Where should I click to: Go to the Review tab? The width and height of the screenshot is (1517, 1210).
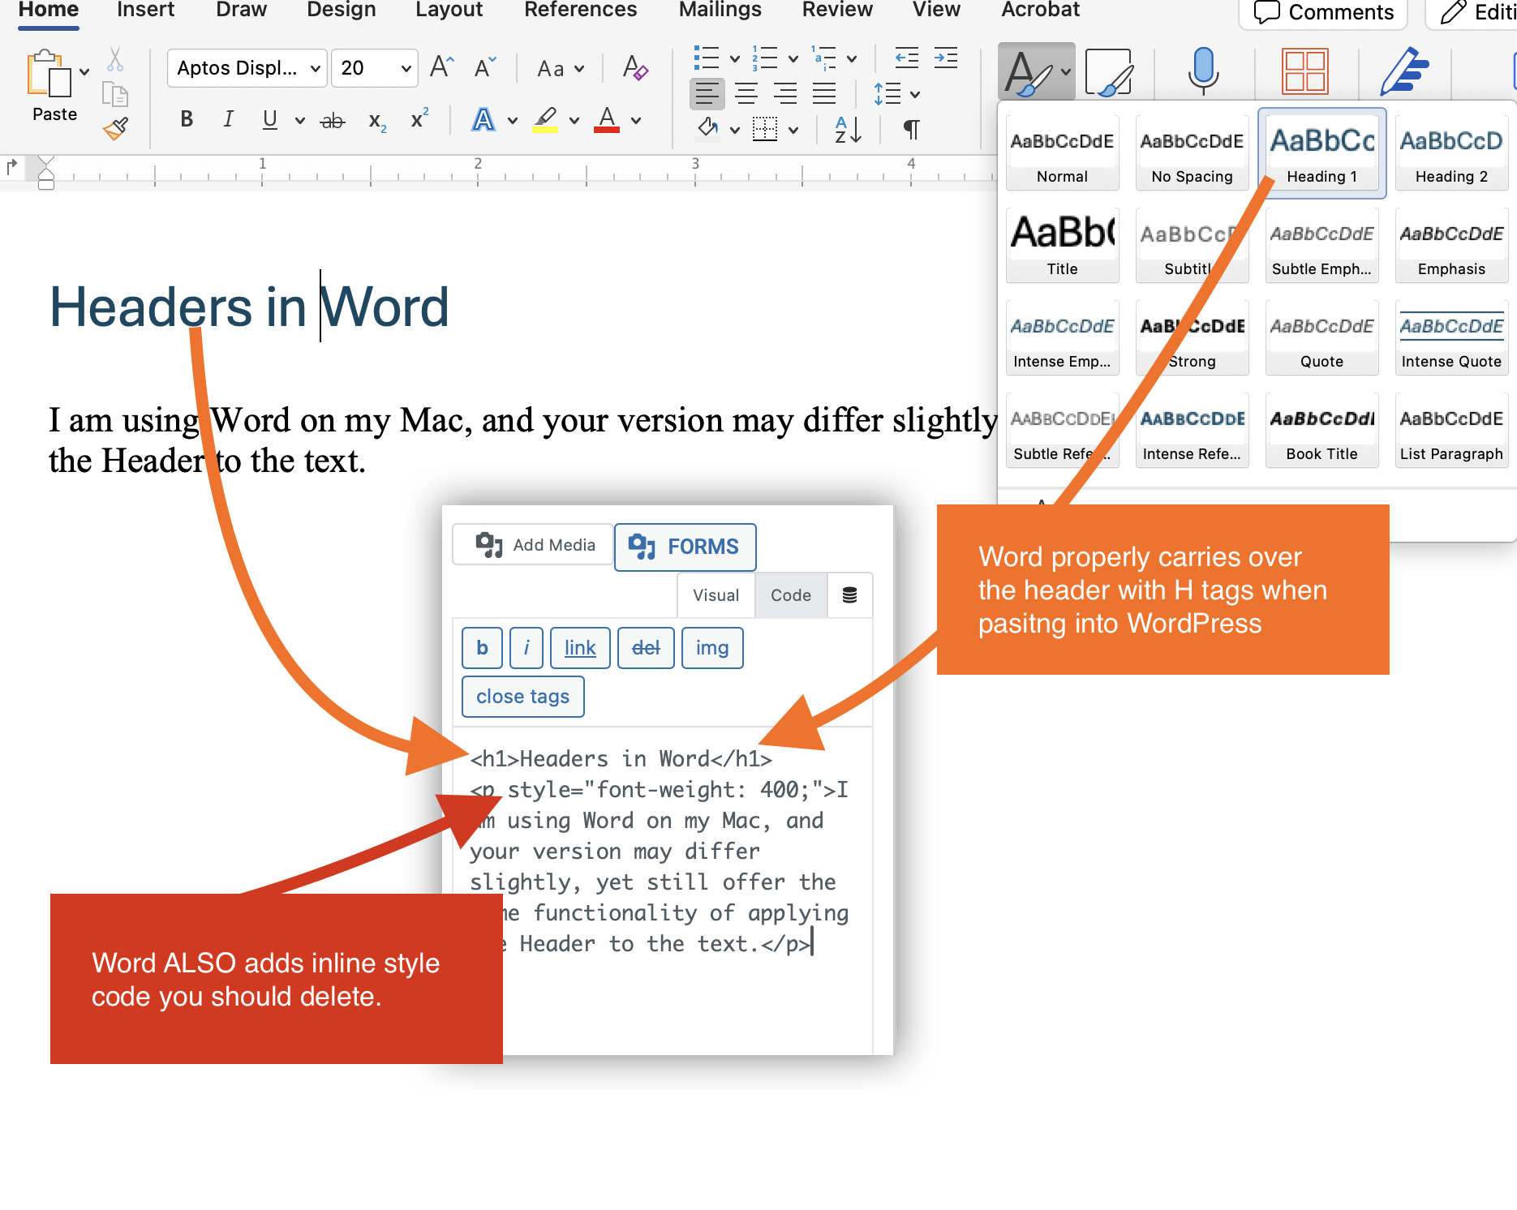837,10
